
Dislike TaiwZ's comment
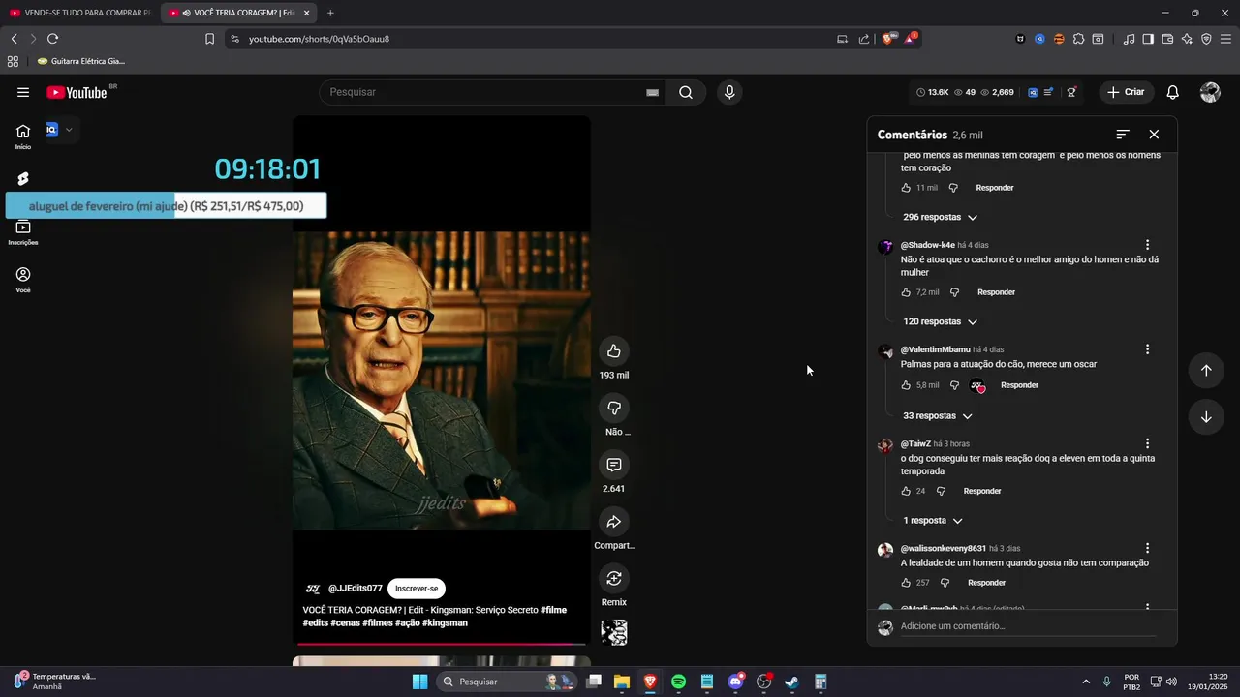click(x=941, y=491)
